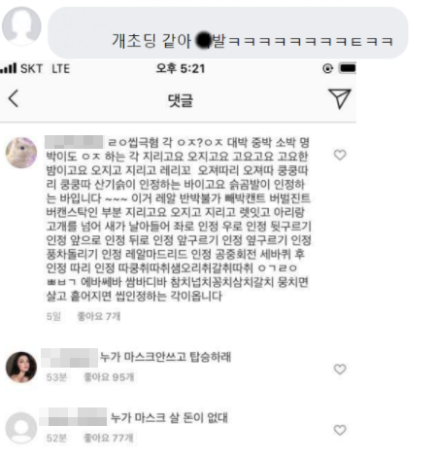
Task: Like the long rabbit-avatar comment
Action: tap(340, 155)
